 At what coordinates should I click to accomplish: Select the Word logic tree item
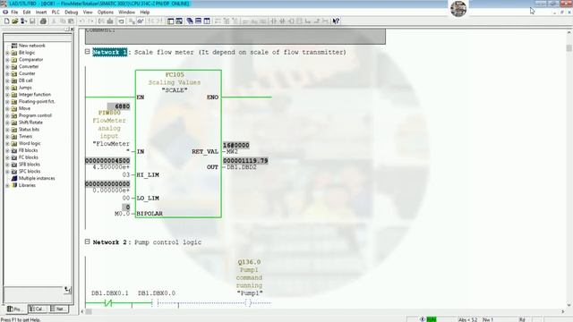click(x=30, y=143)
